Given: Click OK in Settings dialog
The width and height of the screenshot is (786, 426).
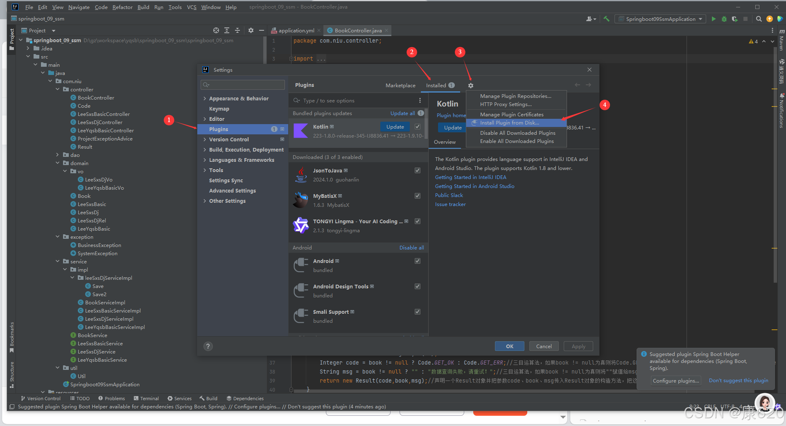Looking at the screenshot, I should point(510,346).
